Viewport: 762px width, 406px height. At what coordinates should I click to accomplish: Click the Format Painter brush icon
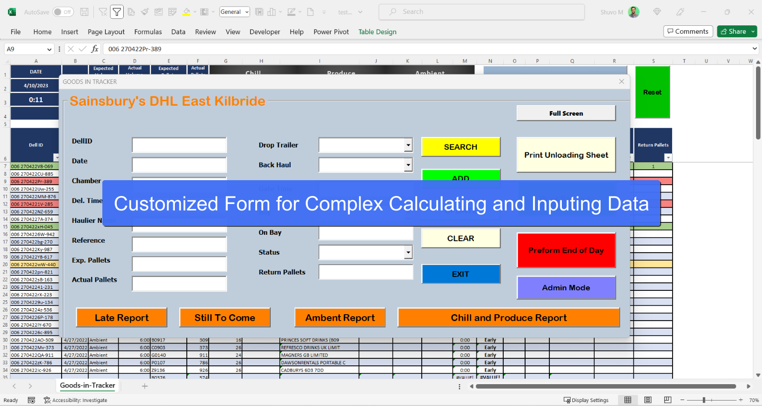[145, 12]
